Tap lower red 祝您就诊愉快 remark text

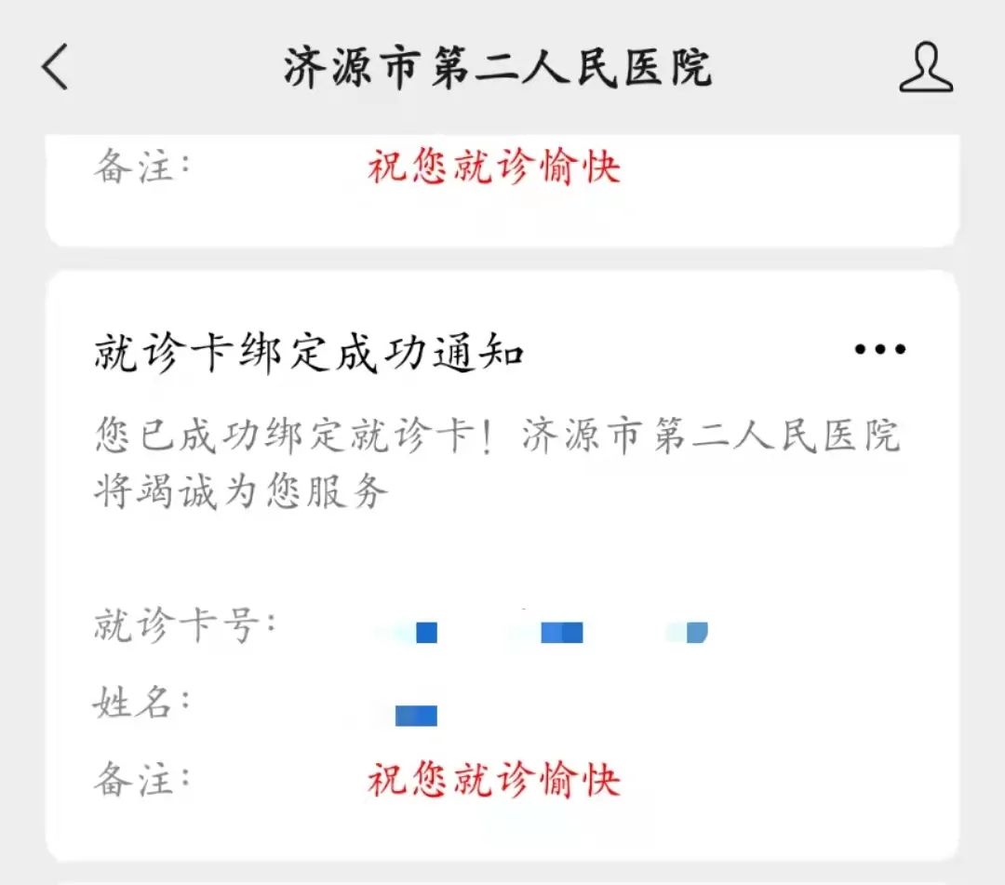point(494,780)
